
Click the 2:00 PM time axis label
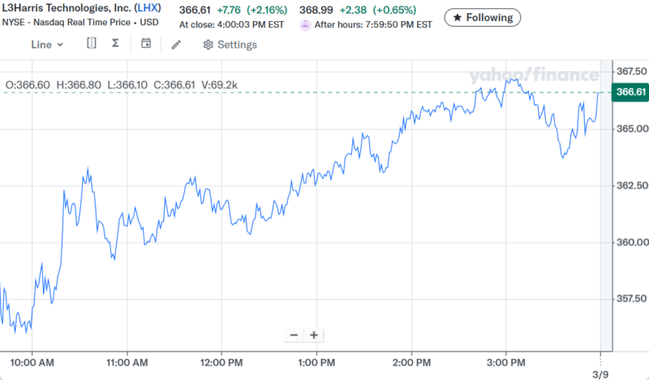411,361
